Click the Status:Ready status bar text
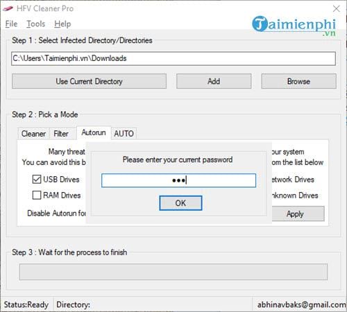This screenshot has width=347, height=312. (x=26, y=304)
